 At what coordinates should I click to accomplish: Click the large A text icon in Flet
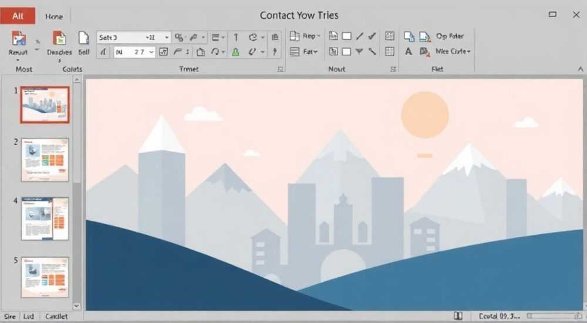pos(409,51)
